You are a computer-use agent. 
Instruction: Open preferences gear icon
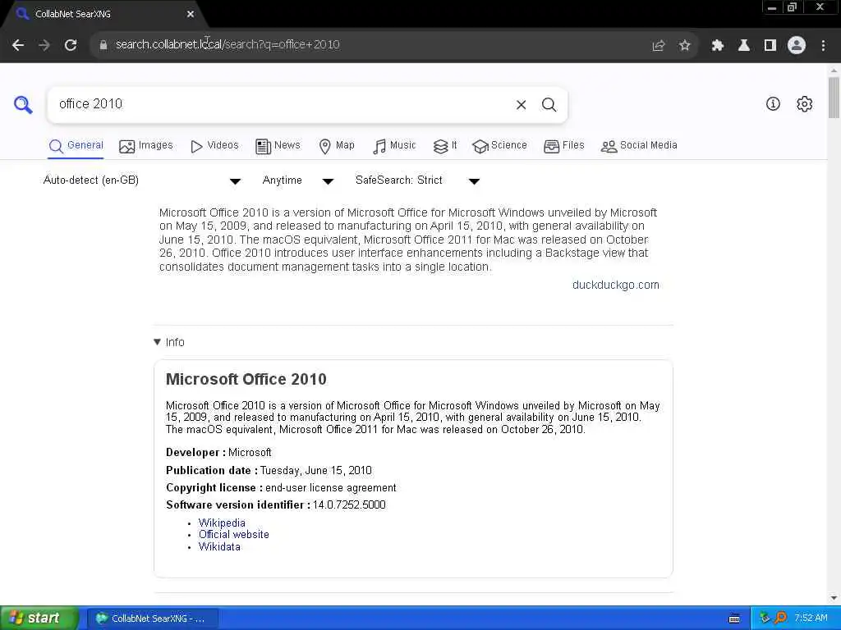pos(805,104)
